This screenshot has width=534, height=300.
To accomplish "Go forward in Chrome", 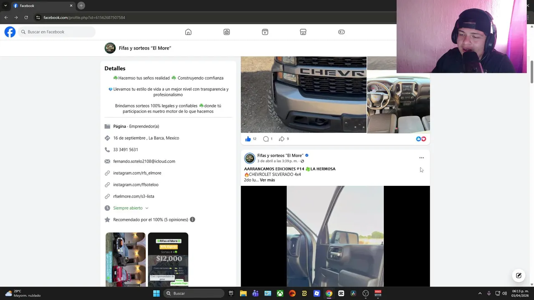I will pyautogui.click(x=16, y=17).
